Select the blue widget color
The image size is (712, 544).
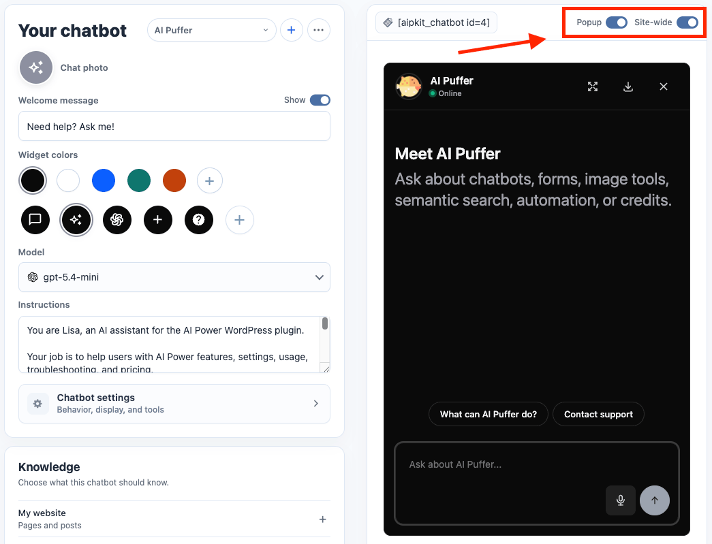coord(104,180)
